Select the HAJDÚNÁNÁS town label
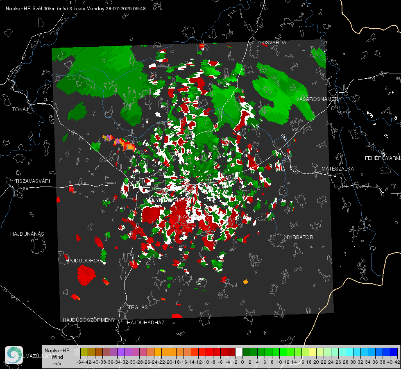 [x=27, y=234]
